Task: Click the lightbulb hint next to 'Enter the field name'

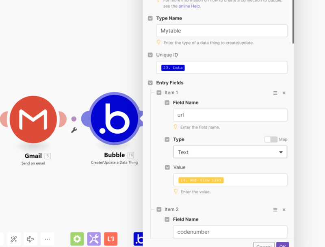Action: (x=175, y=127)
